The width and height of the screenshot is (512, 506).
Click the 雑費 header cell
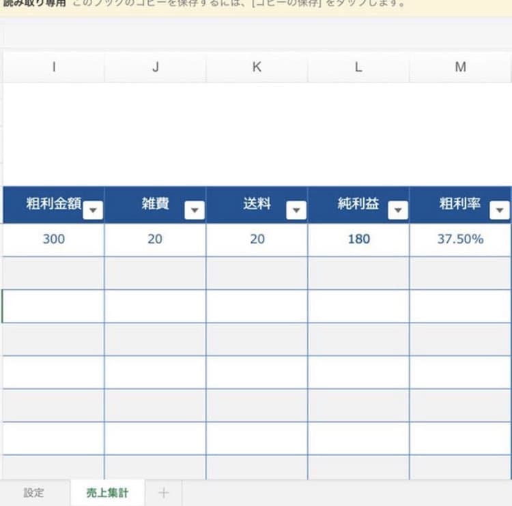[x=156, y=205]
